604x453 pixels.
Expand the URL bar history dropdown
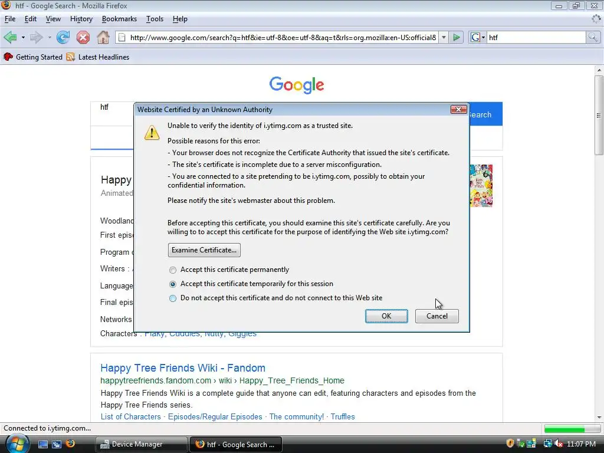(x=444, y=37)
